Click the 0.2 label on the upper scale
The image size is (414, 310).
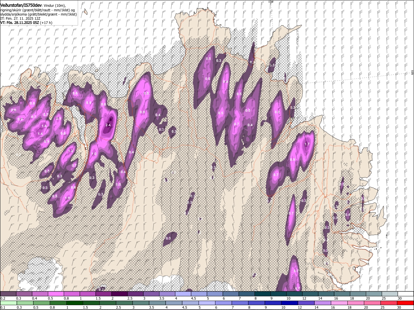[3, 298]
